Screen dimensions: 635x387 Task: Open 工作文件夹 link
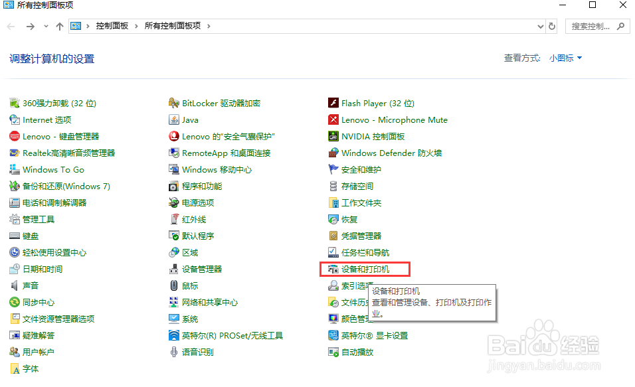(361, 203)
